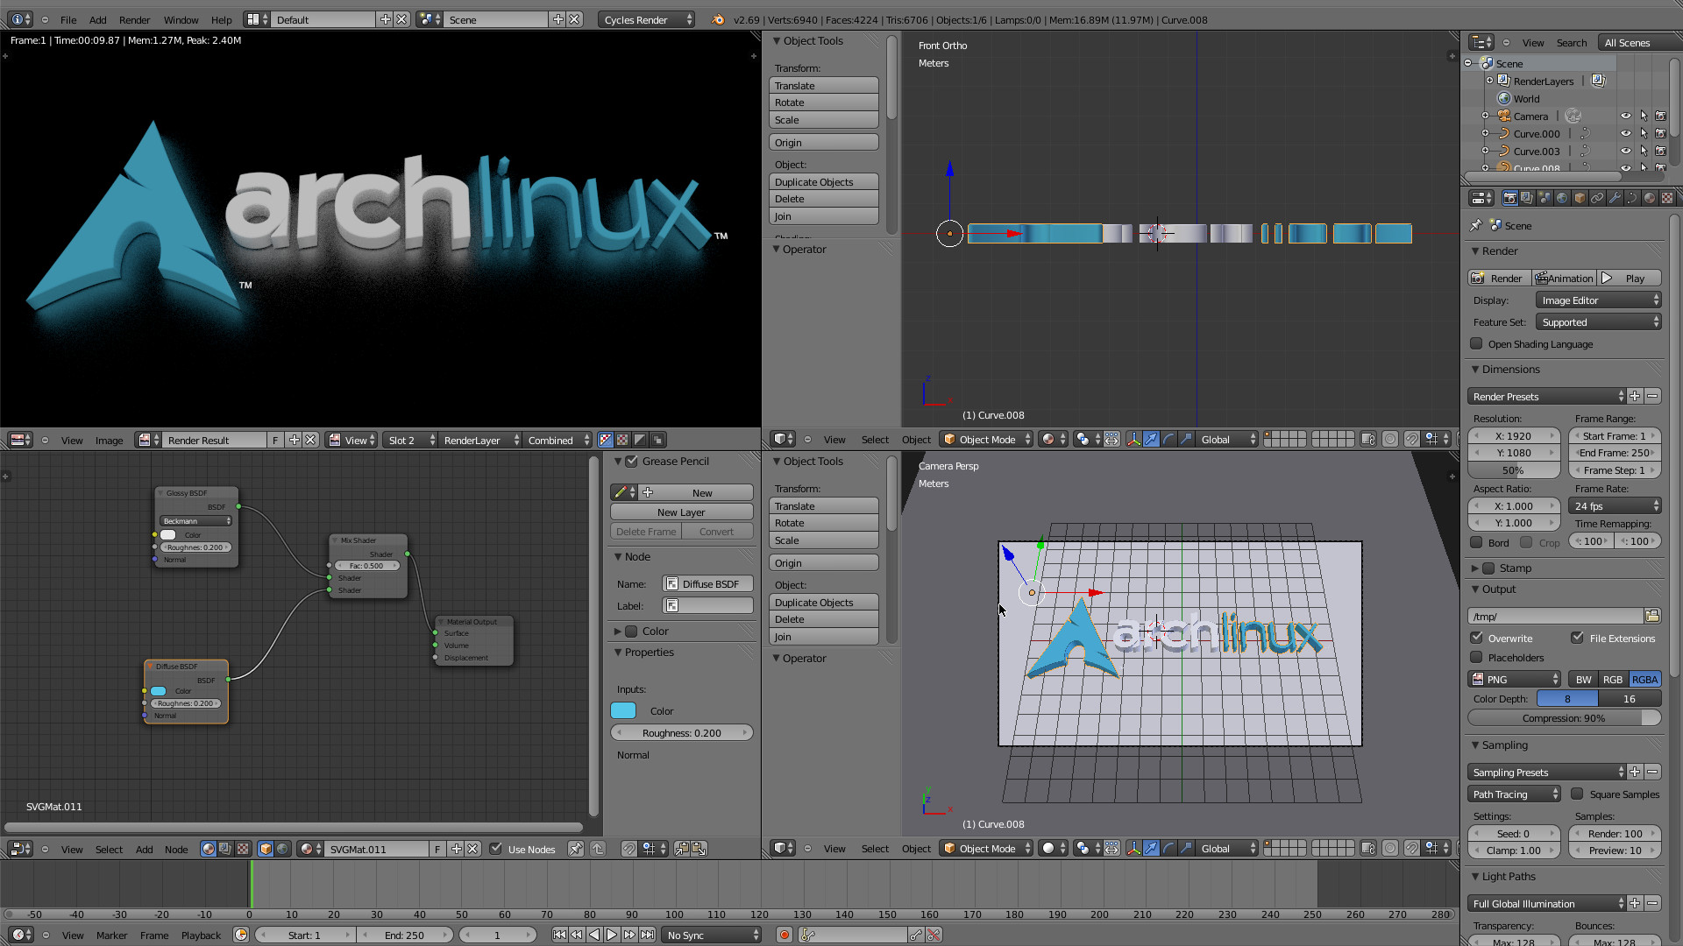Viewport: 1683px width, 946px height.
Task: Enable the Border render checkbox
Action: [x=1477, y=542]
